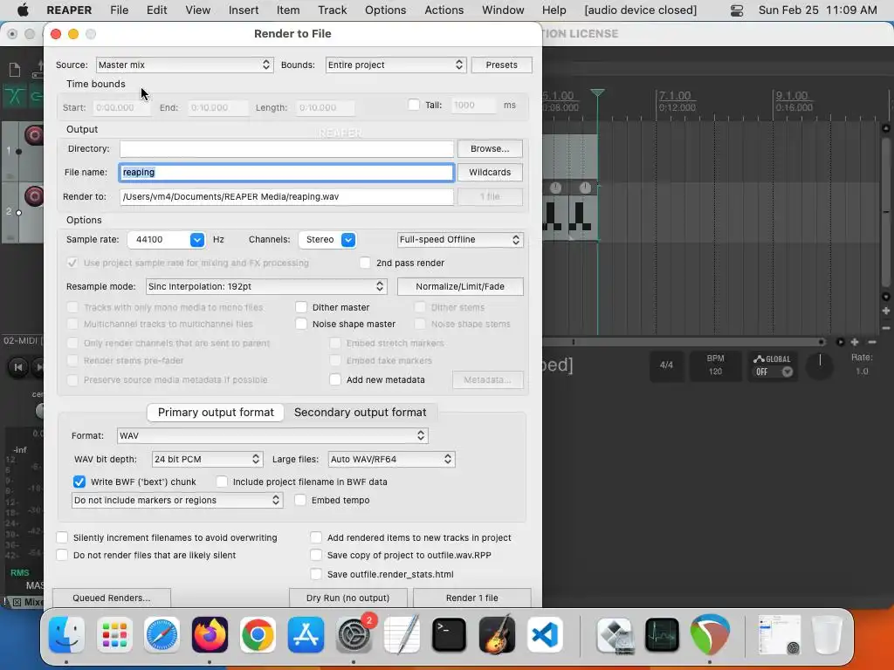Click the go to start transport button
Screen dimensions: 894x670
(17, 367)
